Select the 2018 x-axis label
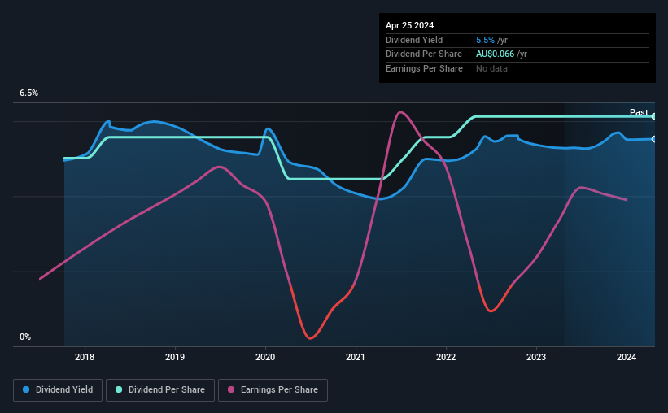The image size is (668, 413). tap(85, 357)
